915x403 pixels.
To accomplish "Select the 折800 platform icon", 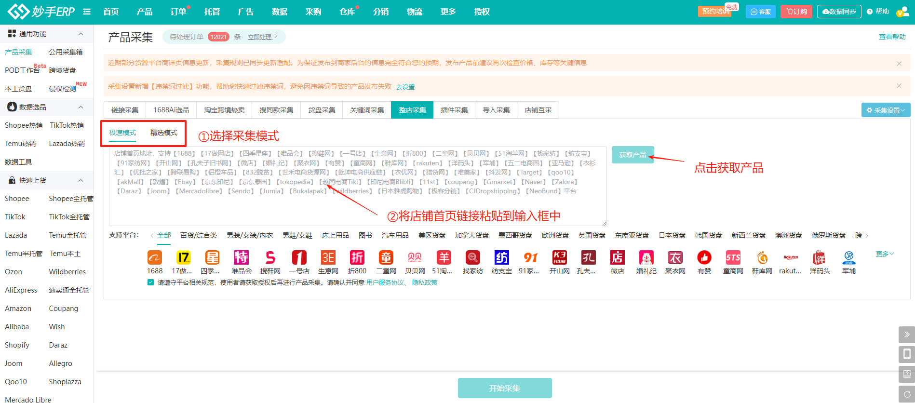I will (x=357, y=258).
